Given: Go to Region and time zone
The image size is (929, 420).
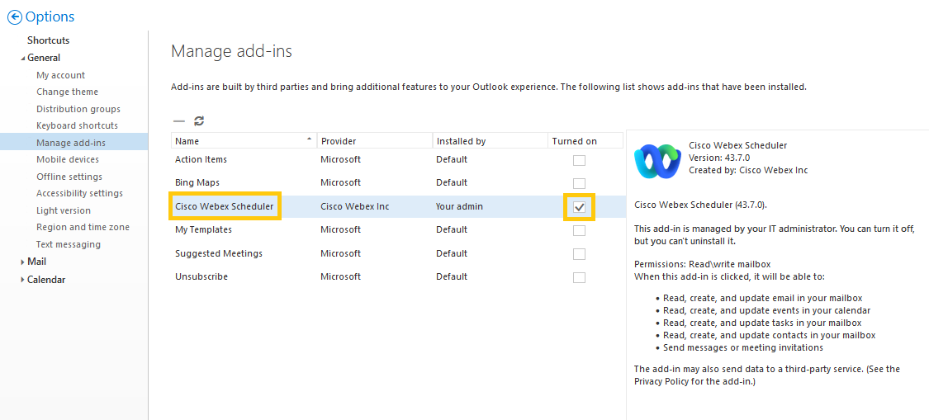Looking at the screenshot, I should point(83,227).
